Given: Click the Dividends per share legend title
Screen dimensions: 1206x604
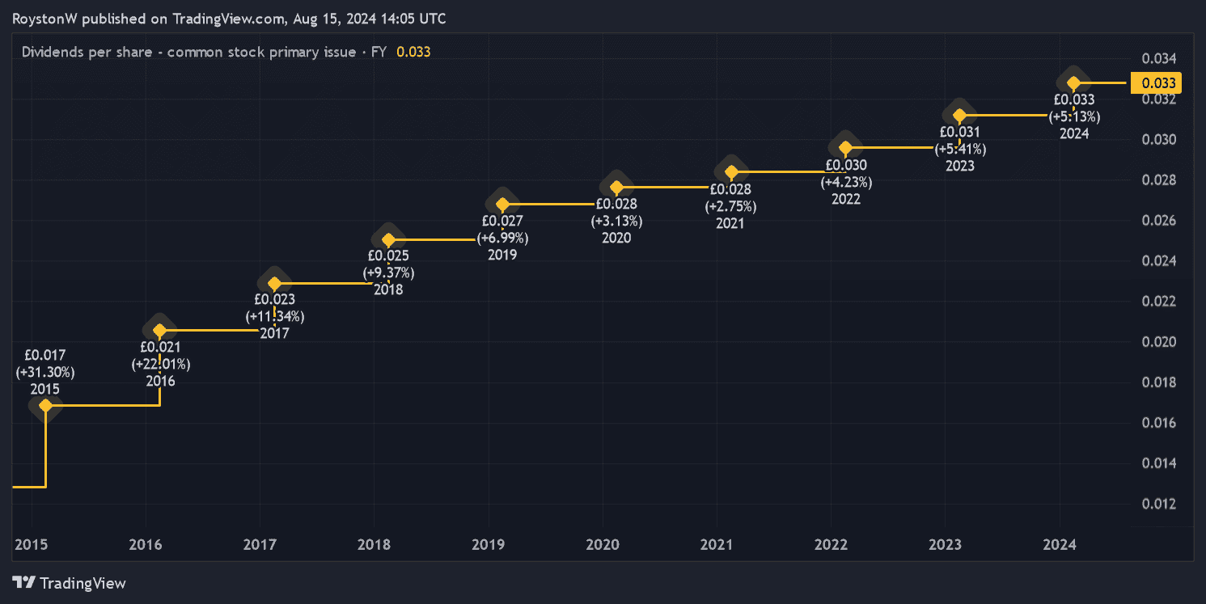Looking at the screenshot, I should 205,52.
